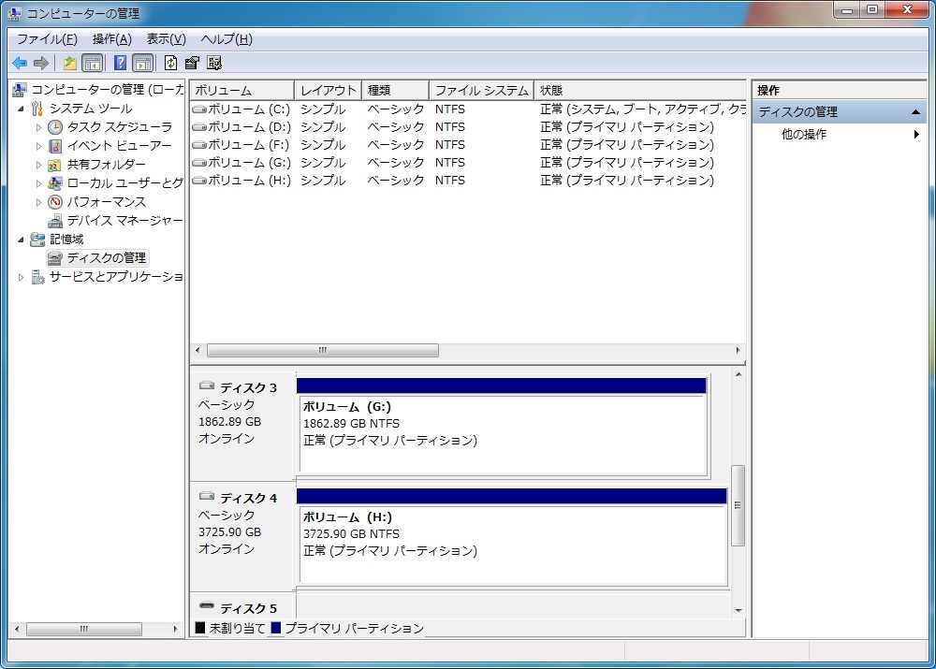The width and height of the screenshot is (936, 669).
Task: Click the ディスク 4 drive icon
Action: [207, 497]
